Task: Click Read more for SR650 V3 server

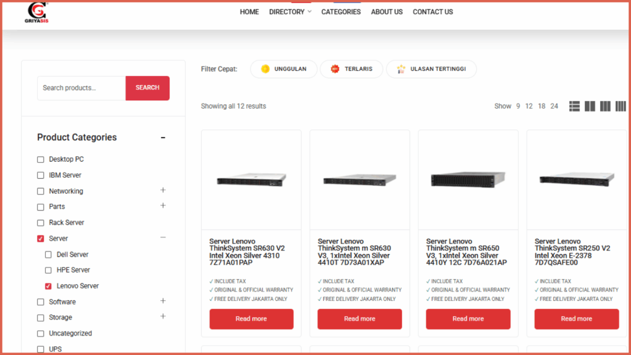Action: pyautogui.click(x=468, y=319)
